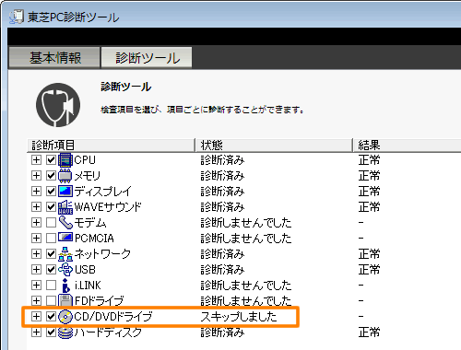This screenshot has width=461, height=350.
Task: Uncheck the ディスプレイ checkbox
Action: pos(51,192)
